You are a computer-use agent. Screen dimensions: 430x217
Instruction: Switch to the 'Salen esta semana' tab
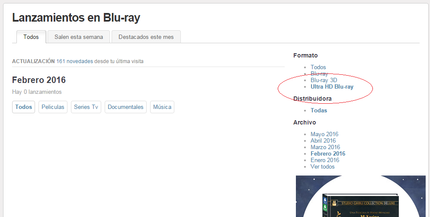(x=79, y=37)
